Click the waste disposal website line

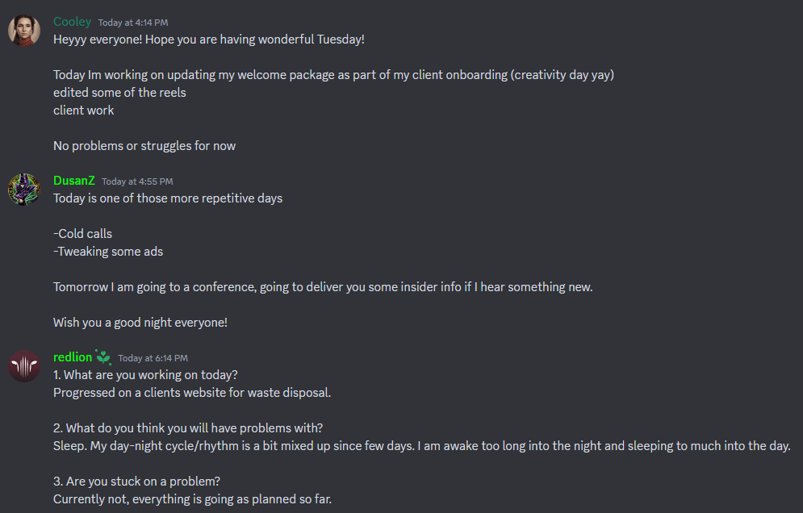coord(192,393)
